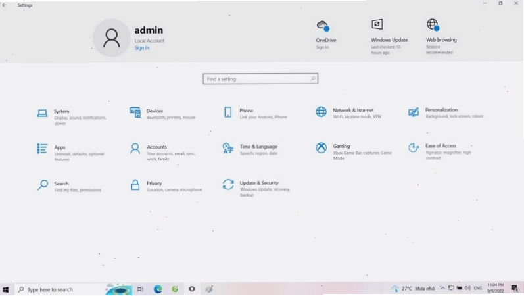
Task: Click "Wi-Fi, airplane mode, VPN" description
Action: pyautogui.click(x=356, y=116)
